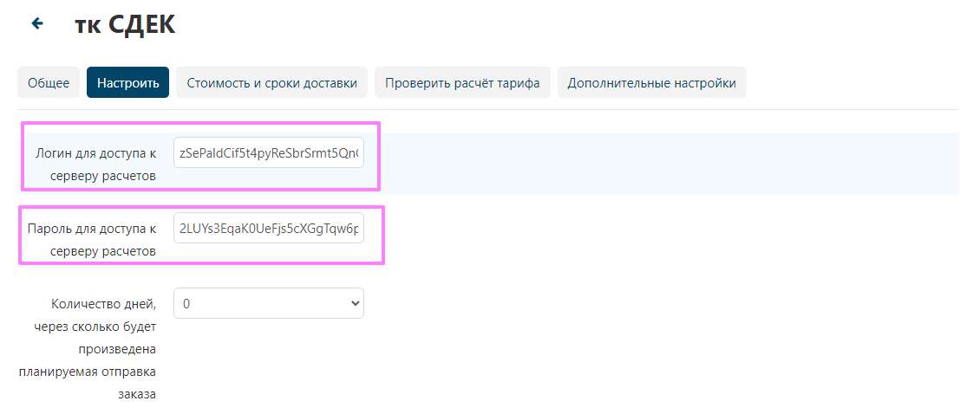Image resolution: width=973 pixels, height=414 pixels.
Task: Select the Настроить tab
Action: coord(127,82)
